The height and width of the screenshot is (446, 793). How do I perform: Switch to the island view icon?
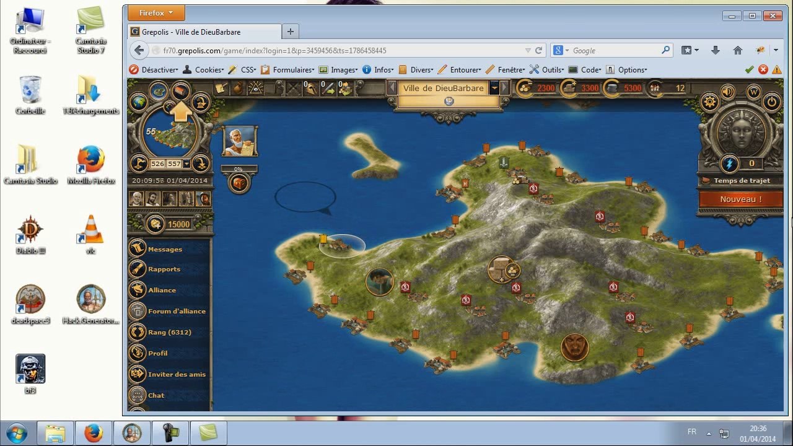click(159, 91)
